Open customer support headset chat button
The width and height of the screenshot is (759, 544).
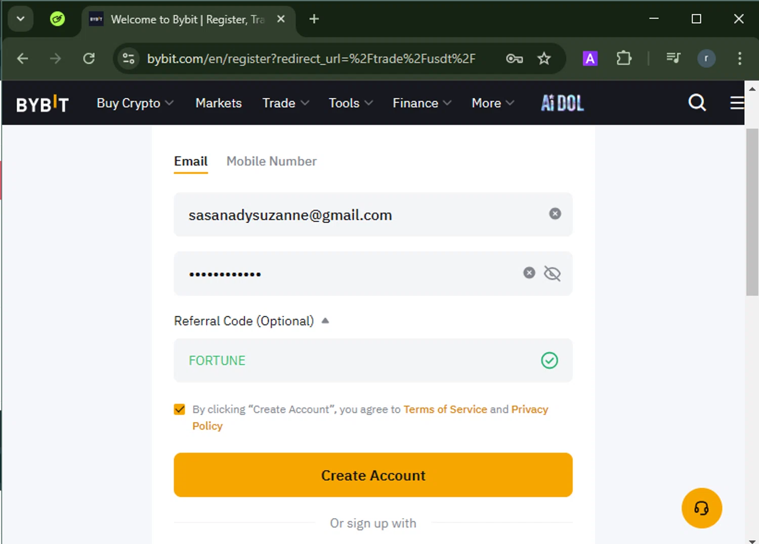click(x=702, y=508)
